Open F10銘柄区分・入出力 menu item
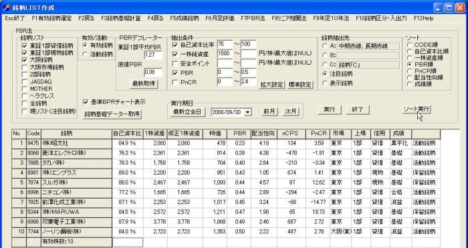The width and height of the screenshot is (468, 248). [381, 18]
